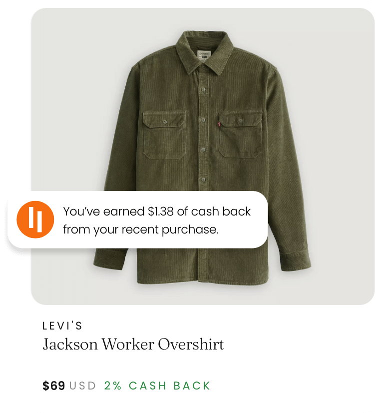This screenshot has width=382, height=413.
Task: Click the USD currency label
Action: [x=82, y=386]
